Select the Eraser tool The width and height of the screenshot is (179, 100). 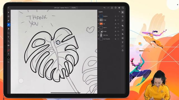(8, 29)
